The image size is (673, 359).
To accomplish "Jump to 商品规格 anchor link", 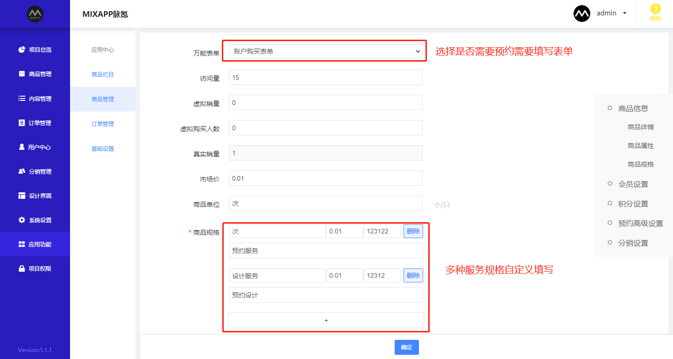I will (641, 164).
